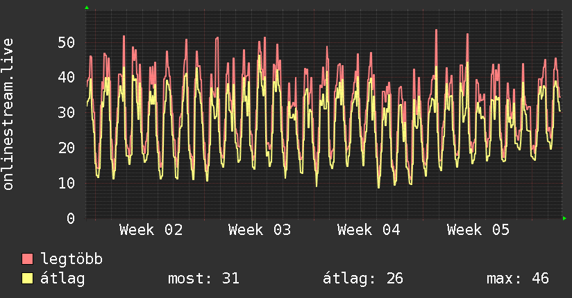Click the onlinestream.live vertical axis title
Image resolution: width=572 pixels, height=298 pixels.
8,114
